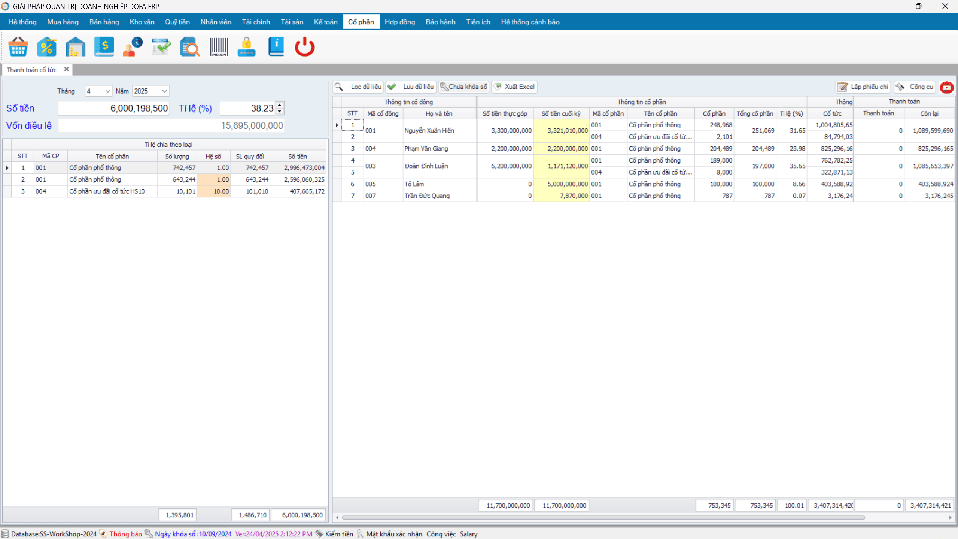The image size is (958, 539).
Task: Click the red power exit icon
Action: 305,47
